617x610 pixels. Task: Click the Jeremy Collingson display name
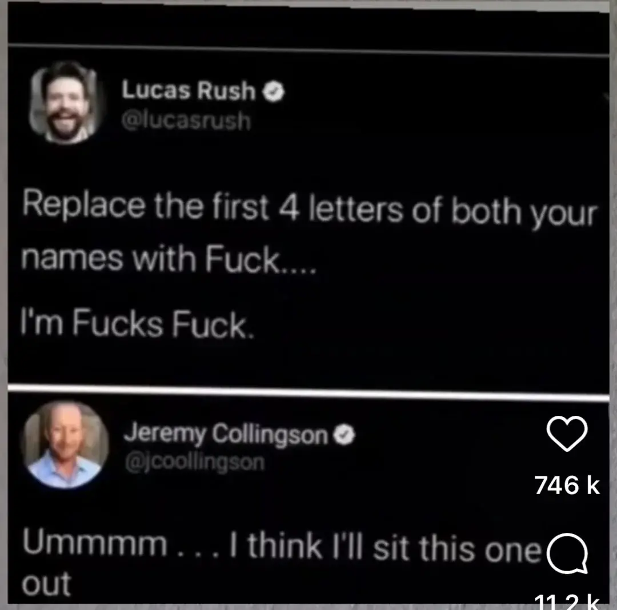(x=226, y=434)
